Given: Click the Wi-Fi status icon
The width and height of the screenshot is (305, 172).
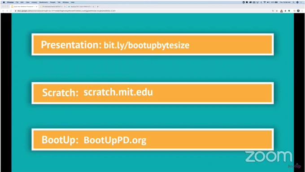Looking at the screenshot, I should (265, 2).
